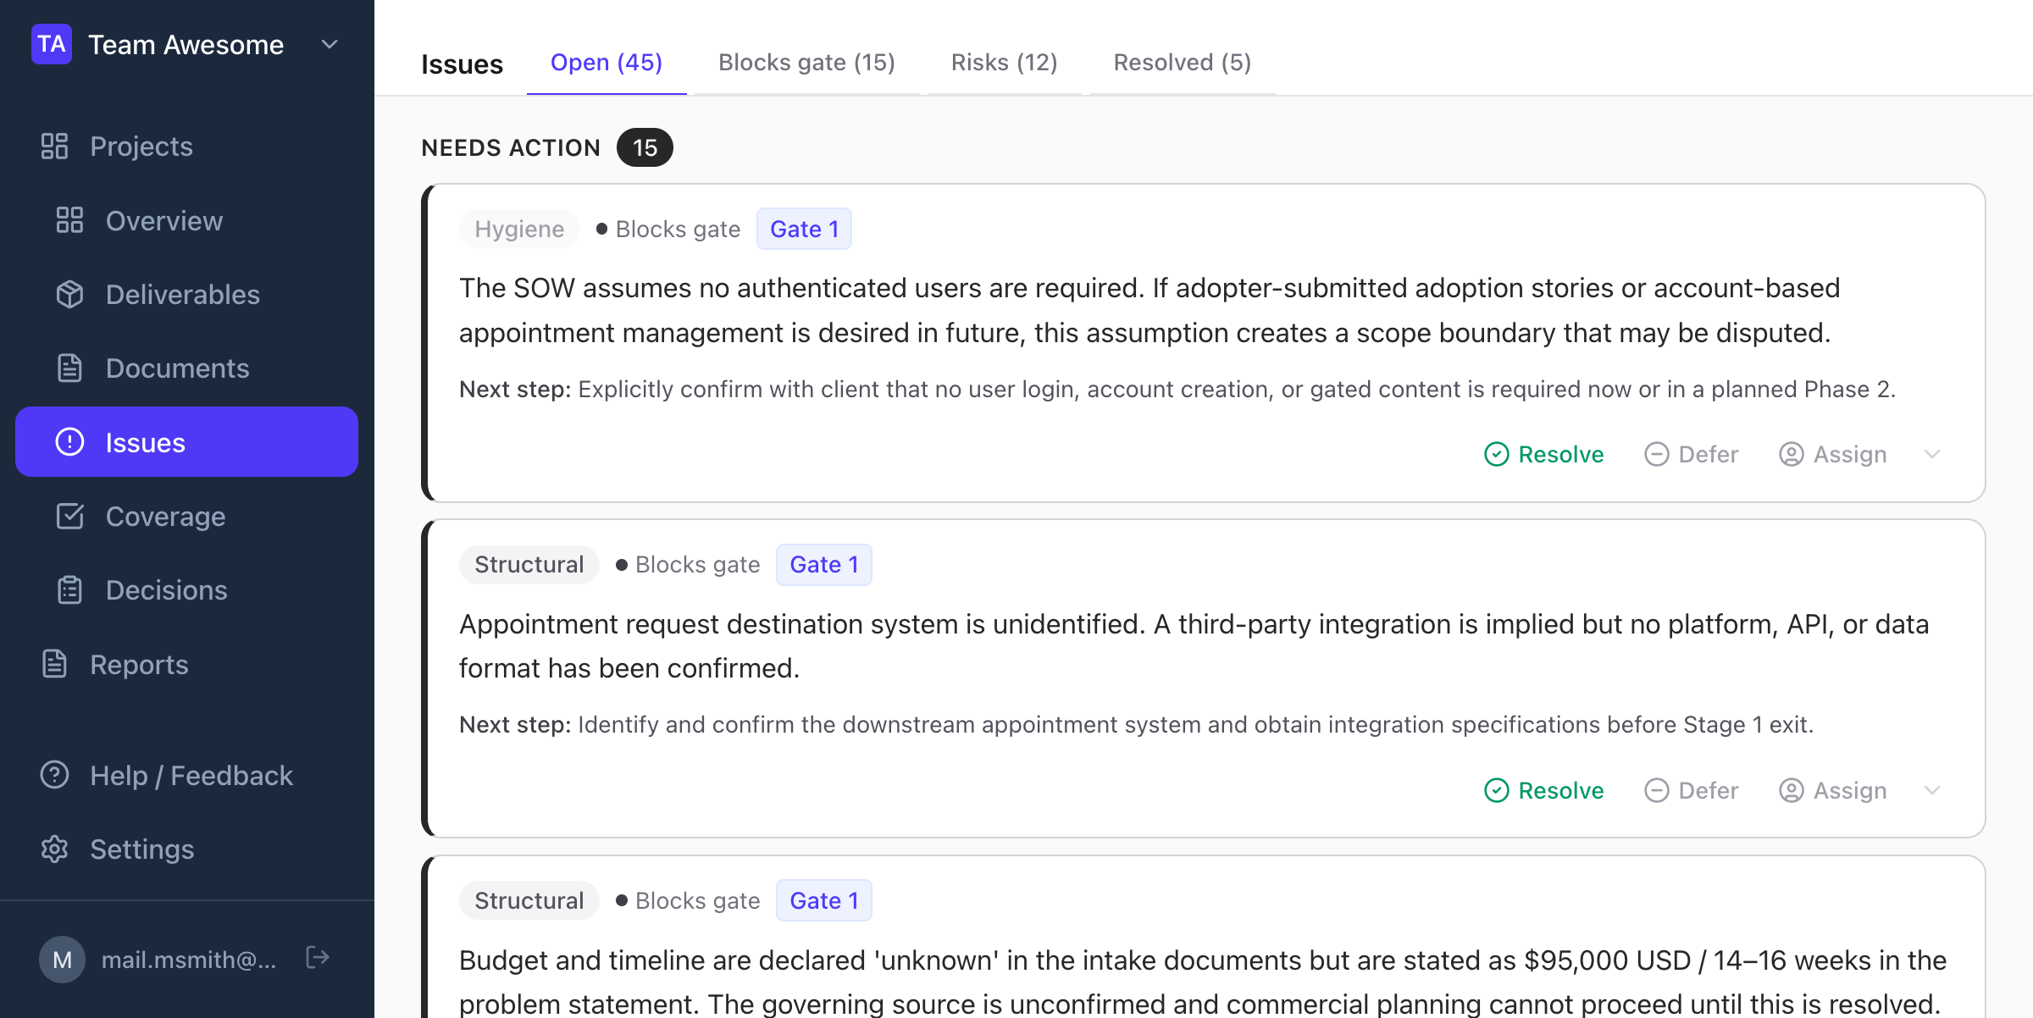The width and height of the screenshot is (2033, 1018).
Task: Open the Coverage section icon
Action: click(70, 516)
